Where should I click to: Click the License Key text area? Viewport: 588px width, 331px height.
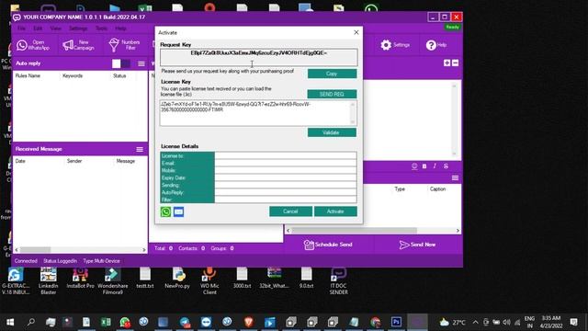(x=258, y=112)
